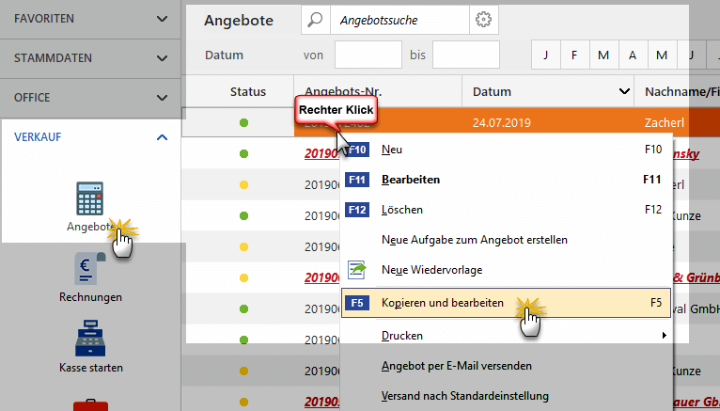This screenshot has height=411, width=720.
Task: Click second M month button (May)
Action: (661, 55)
